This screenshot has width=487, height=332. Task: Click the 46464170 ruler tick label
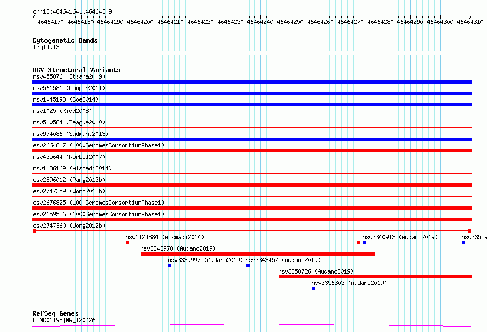tap(51, 22)
